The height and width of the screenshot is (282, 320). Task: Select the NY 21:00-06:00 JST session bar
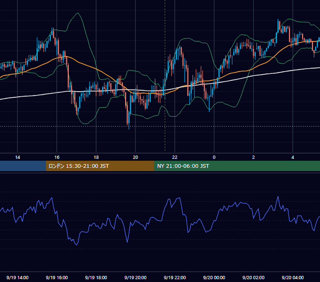(x=237, y=166)
